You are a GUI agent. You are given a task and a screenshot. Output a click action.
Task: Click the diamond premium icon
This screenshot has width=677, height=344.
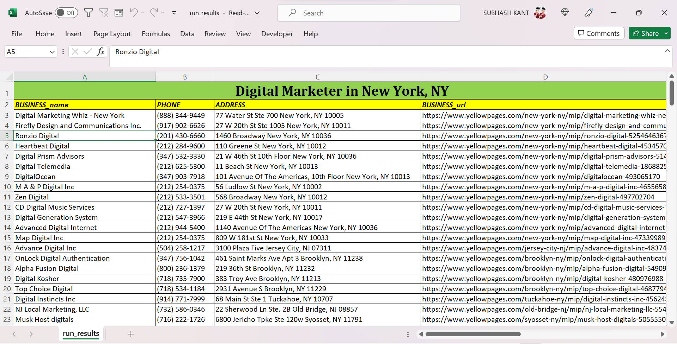pos(565,13)
